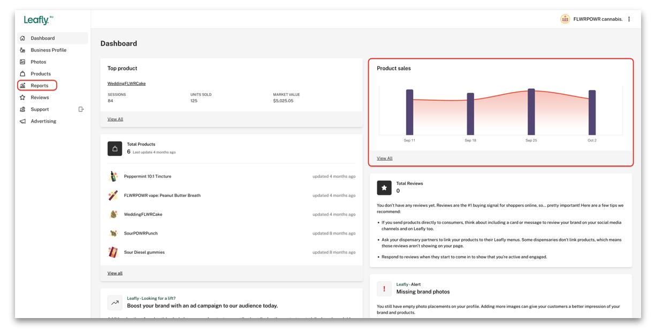Click the FLWRPOWR brand avatar
The height and width of the screenshot is (332, 655).
coord(565,19)
